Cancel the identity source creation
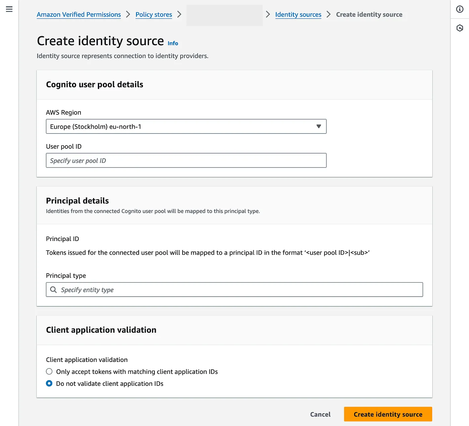 click(320, 414)
